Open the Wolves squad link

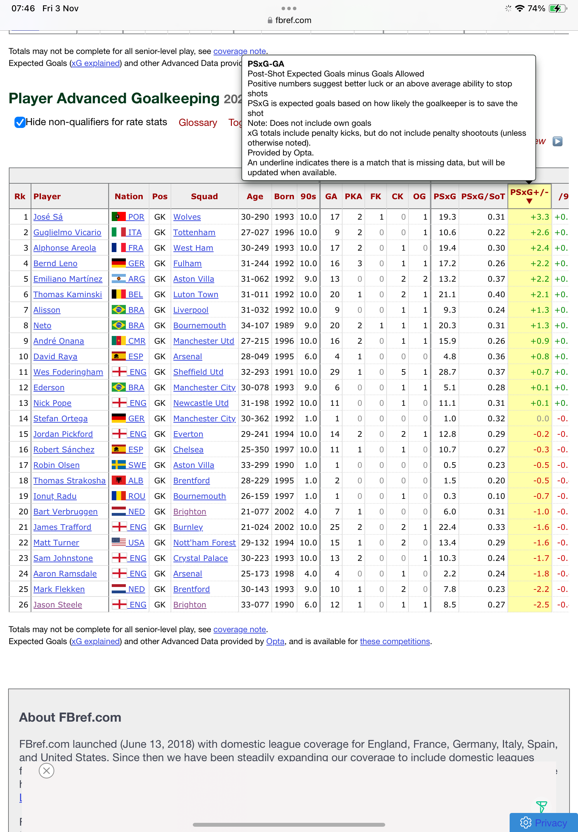click(187, 217)
